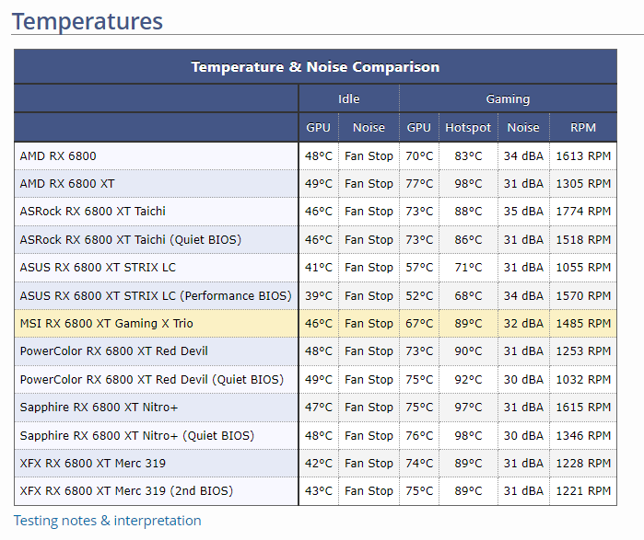Select Sapphire RX 6800 XT Nitro+ (Quiet BIOS) label
The width and height of the screenshot is (644, 540).
point(136,435)
